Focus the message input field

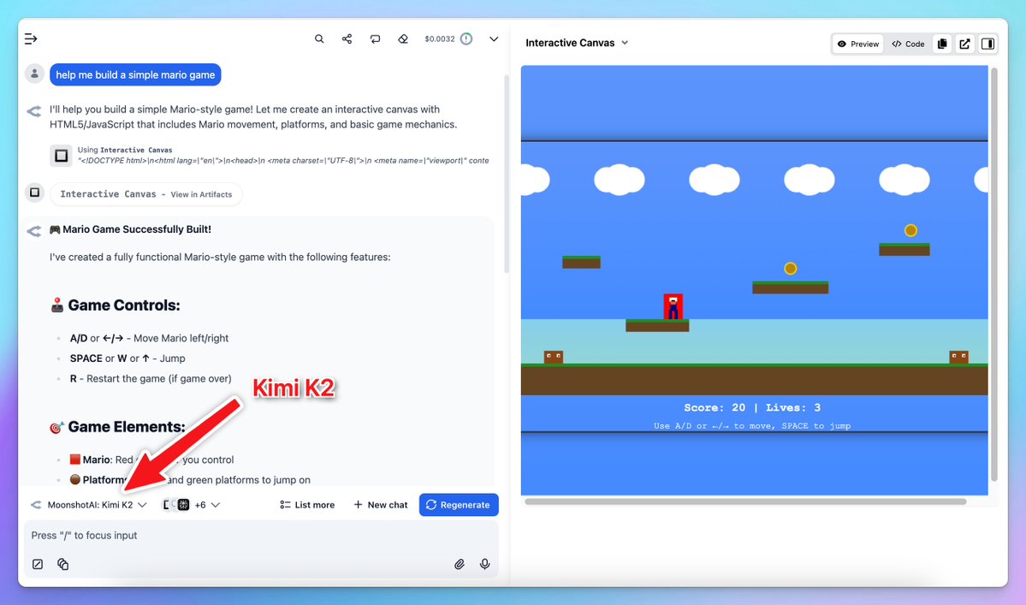[261, 535]
